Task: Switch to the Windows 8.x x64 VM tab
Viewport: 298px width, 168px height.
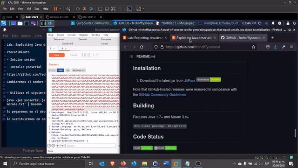Action: pyautogui.click(x=59, y=17)
